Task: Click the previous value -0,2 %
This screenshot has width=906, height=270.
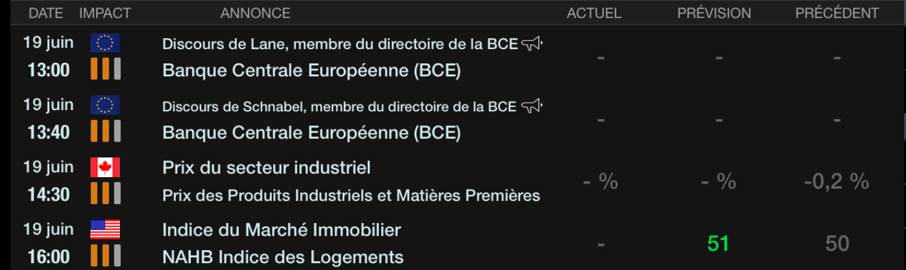Action: click(836, 181)
